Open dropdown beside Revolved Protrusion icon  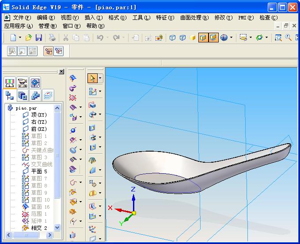(100, 114)
